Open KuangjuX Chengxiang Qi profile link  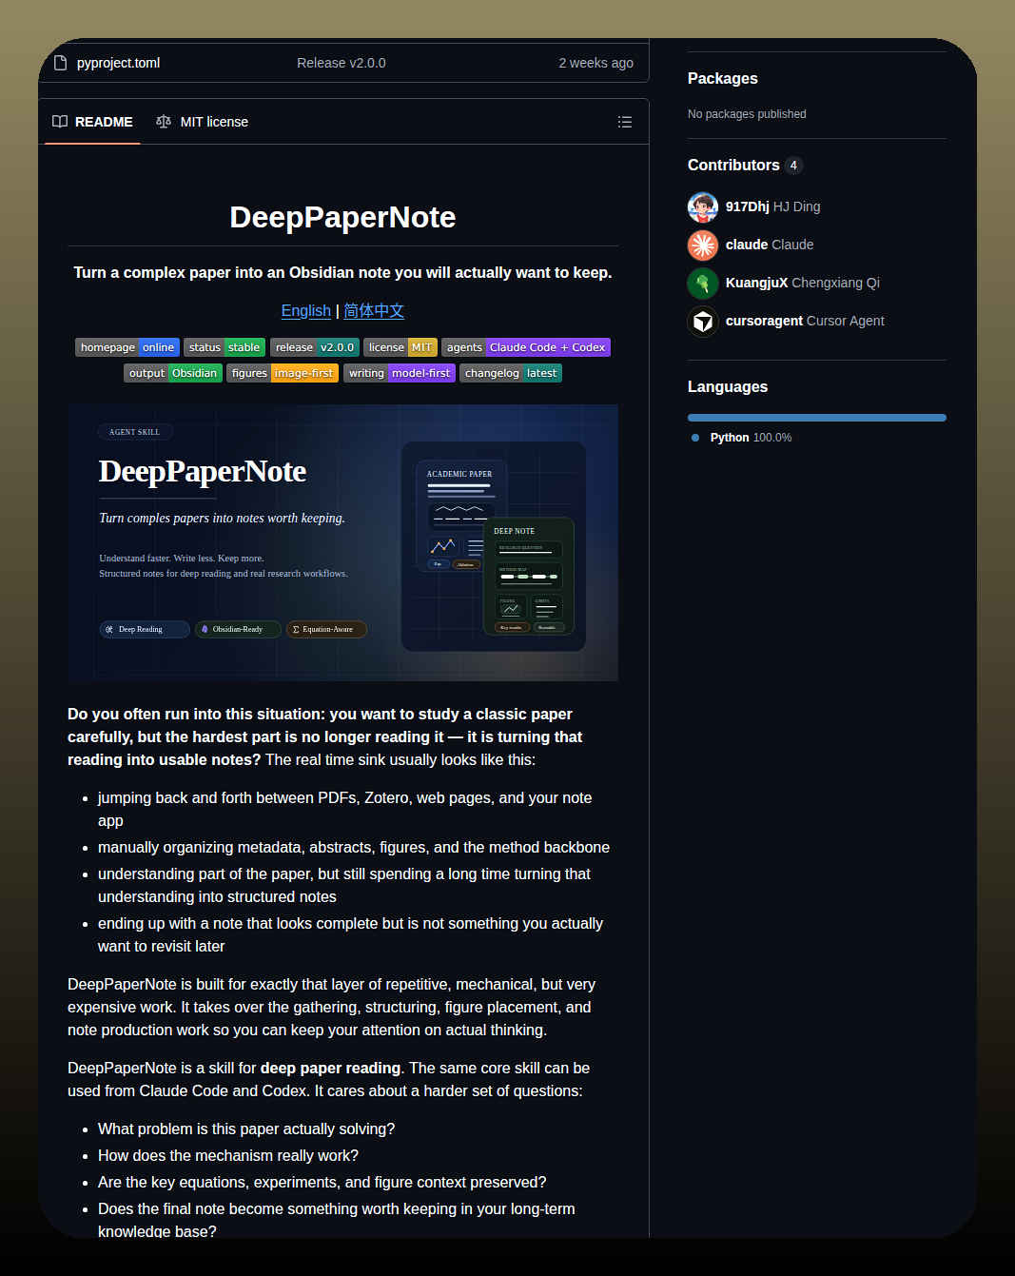pyautogui.click(x=803, y=283)
